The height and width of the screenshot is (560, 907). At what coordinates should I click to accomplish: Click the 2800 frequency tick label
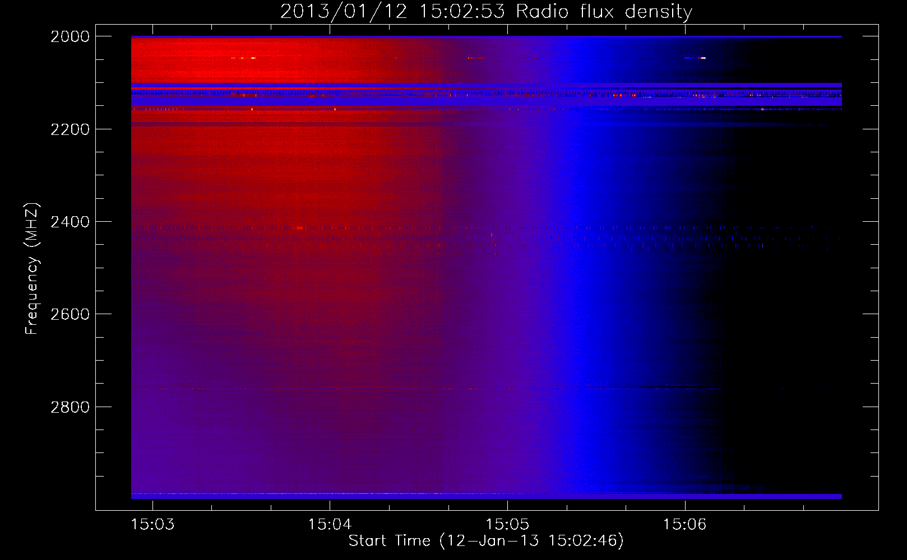pyautogui.click(x=70, y=407)
